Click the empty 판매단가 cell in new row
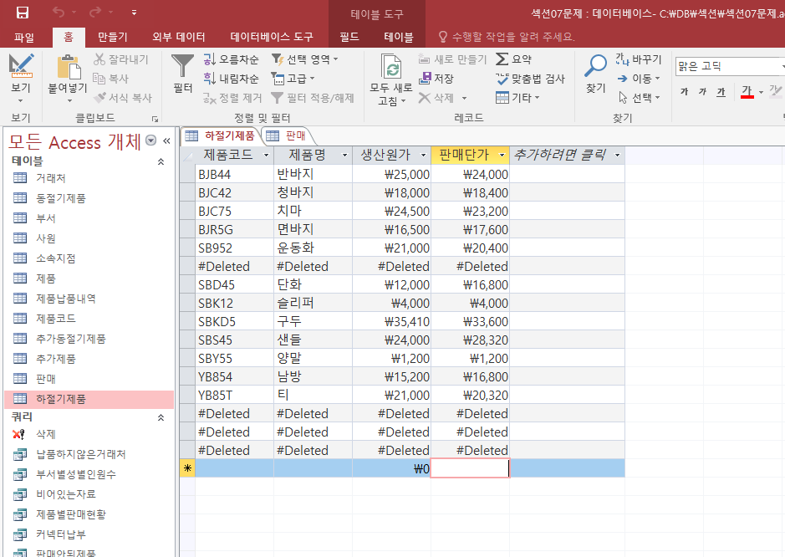The height and width of the screenshot is (557, 785). [x=470, y=469]
